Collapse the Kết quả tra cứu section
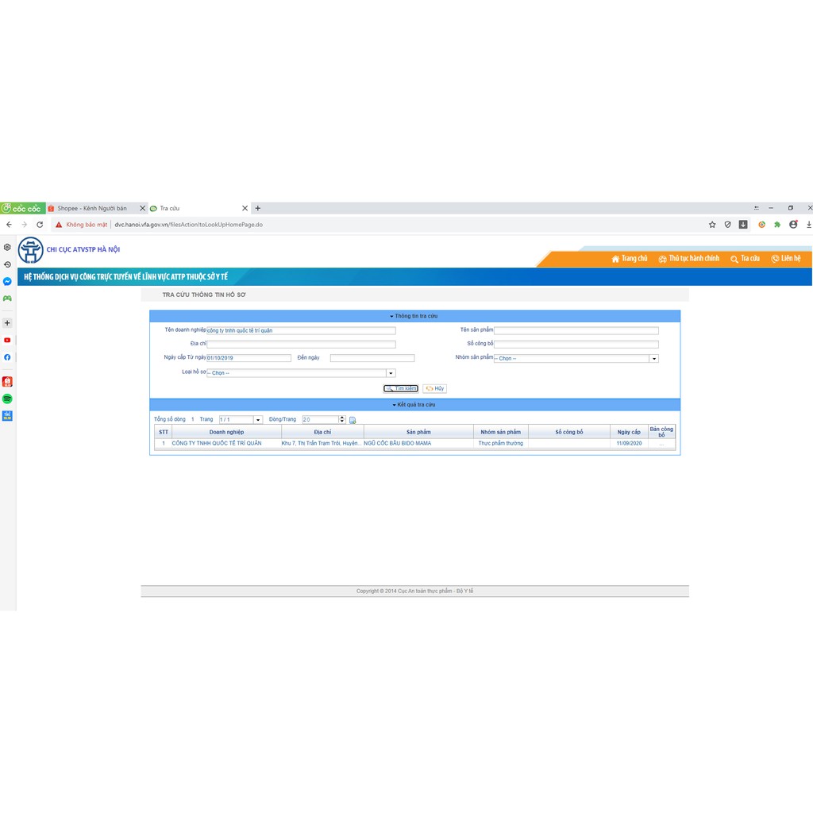Screen dimensions: 813x813 point(414,405)
